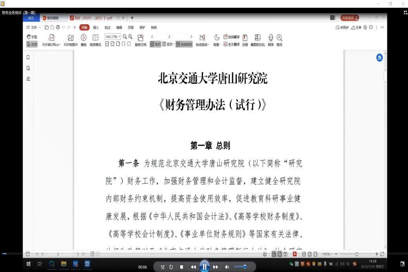This screenshot has width=408, height=272.
Task: Click the 朗读 read aloud microphone icon
Action: (271, 38)
